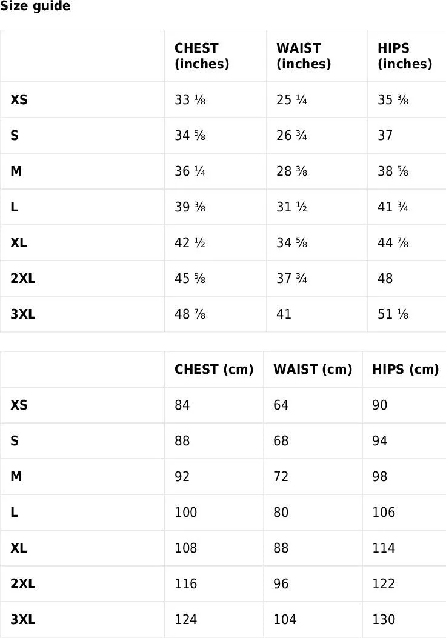Select the 122 hips cm value for 2XL
The image size is (446, 638).
click(384, 584)
